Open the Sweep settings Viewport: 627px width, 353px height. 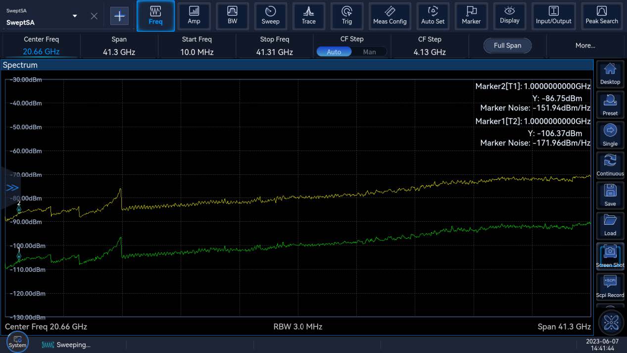click(x=270, y=16)
